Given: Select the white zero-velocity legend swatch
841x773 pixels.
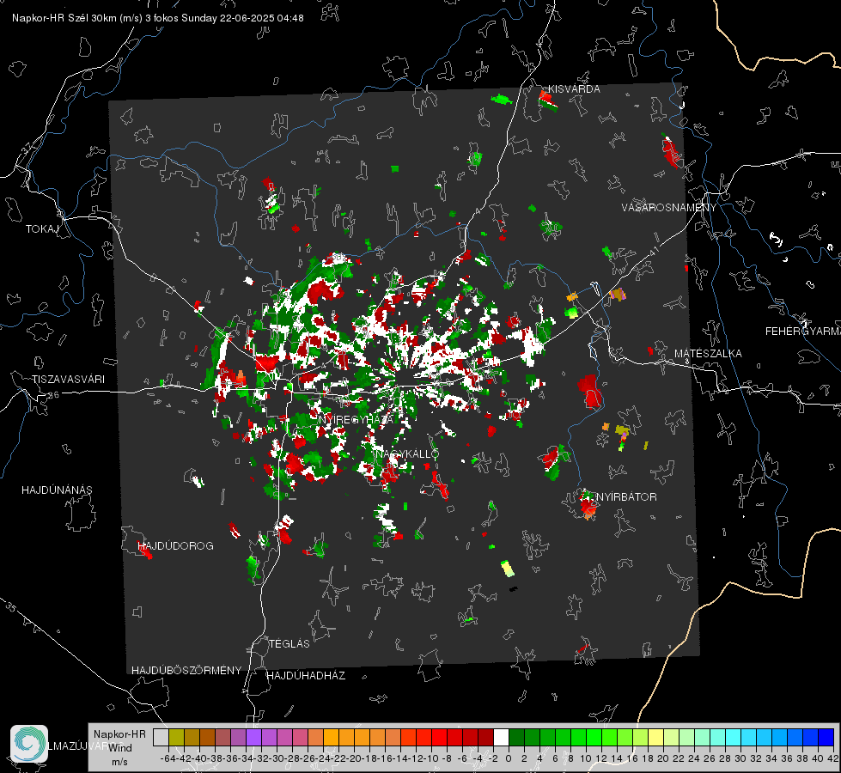Looking at the screenshot, I should click(x=501, y=737).
